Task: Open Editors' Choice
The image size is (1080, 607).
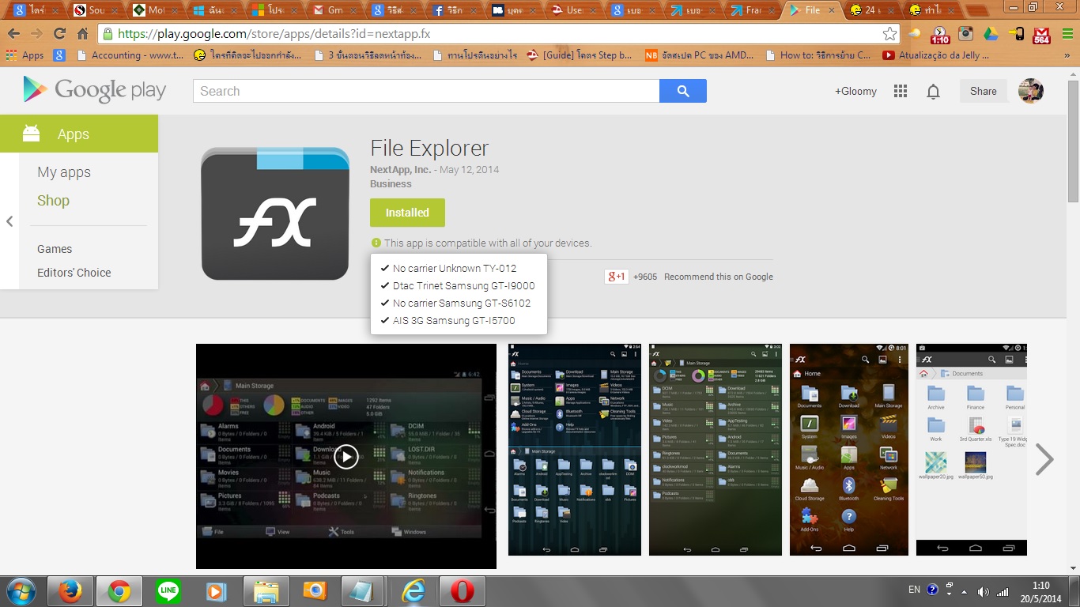Action: [74, 273]
